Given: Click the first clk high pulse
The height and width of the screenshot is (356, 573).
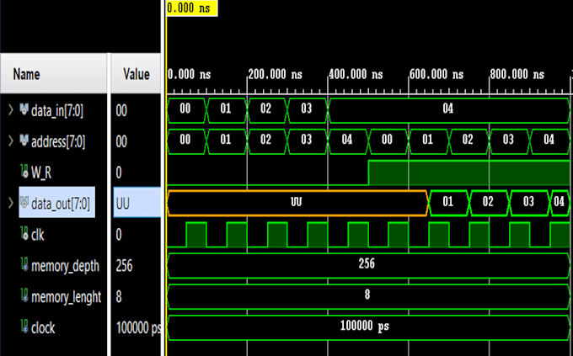Looking at the screenshot, I should coord(196,235).
